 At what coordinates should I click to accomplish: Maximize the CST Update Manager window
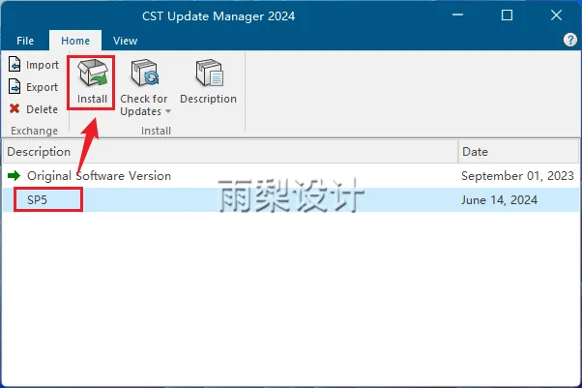[x=507, y=15]
